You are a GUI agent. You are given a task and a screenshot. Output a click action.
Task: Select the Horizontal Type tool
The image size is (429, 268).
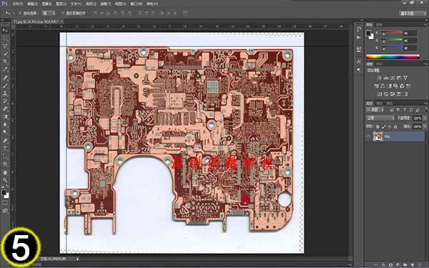click(5, 149)
